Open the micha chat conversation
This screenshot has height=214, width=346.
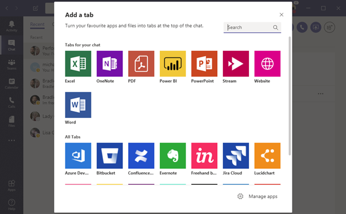point(39,67)
